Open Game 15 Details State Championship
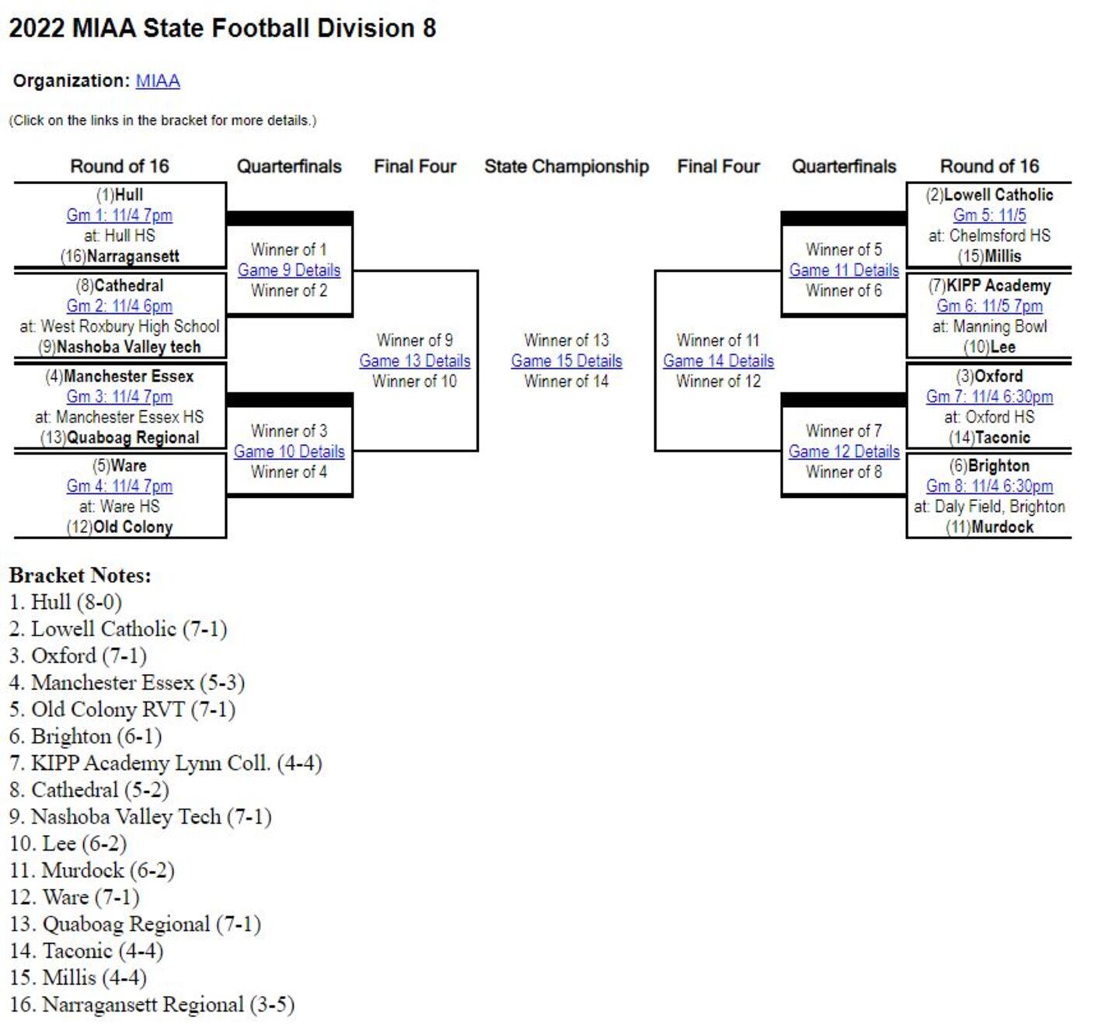Viewport: 1119px width, 1027px height. (x=566, y=361)
